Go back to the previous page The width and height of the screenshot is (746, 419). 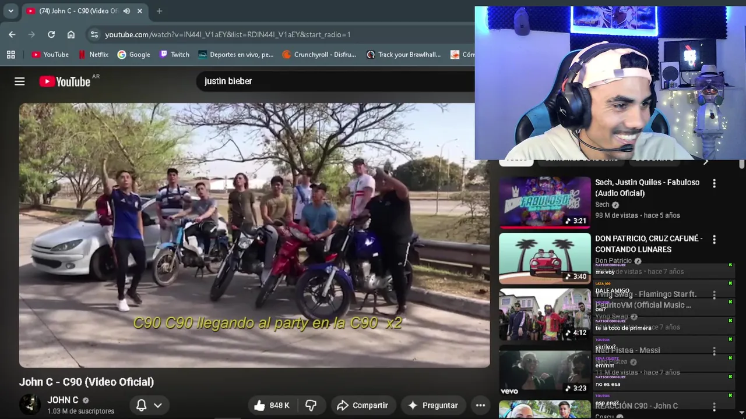[12, 34]
